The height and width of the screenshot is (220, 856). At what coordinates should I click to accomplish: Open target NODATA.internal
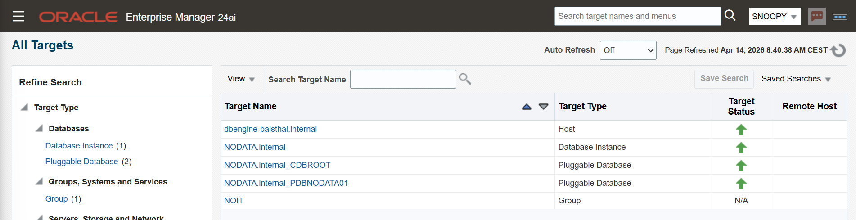tap(255, 147)
